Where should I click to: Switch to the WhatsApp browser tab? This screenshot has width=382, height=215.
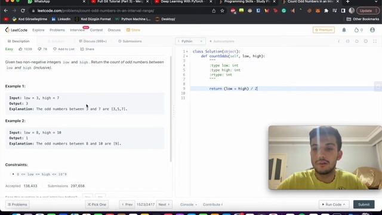tap(56, 2)
